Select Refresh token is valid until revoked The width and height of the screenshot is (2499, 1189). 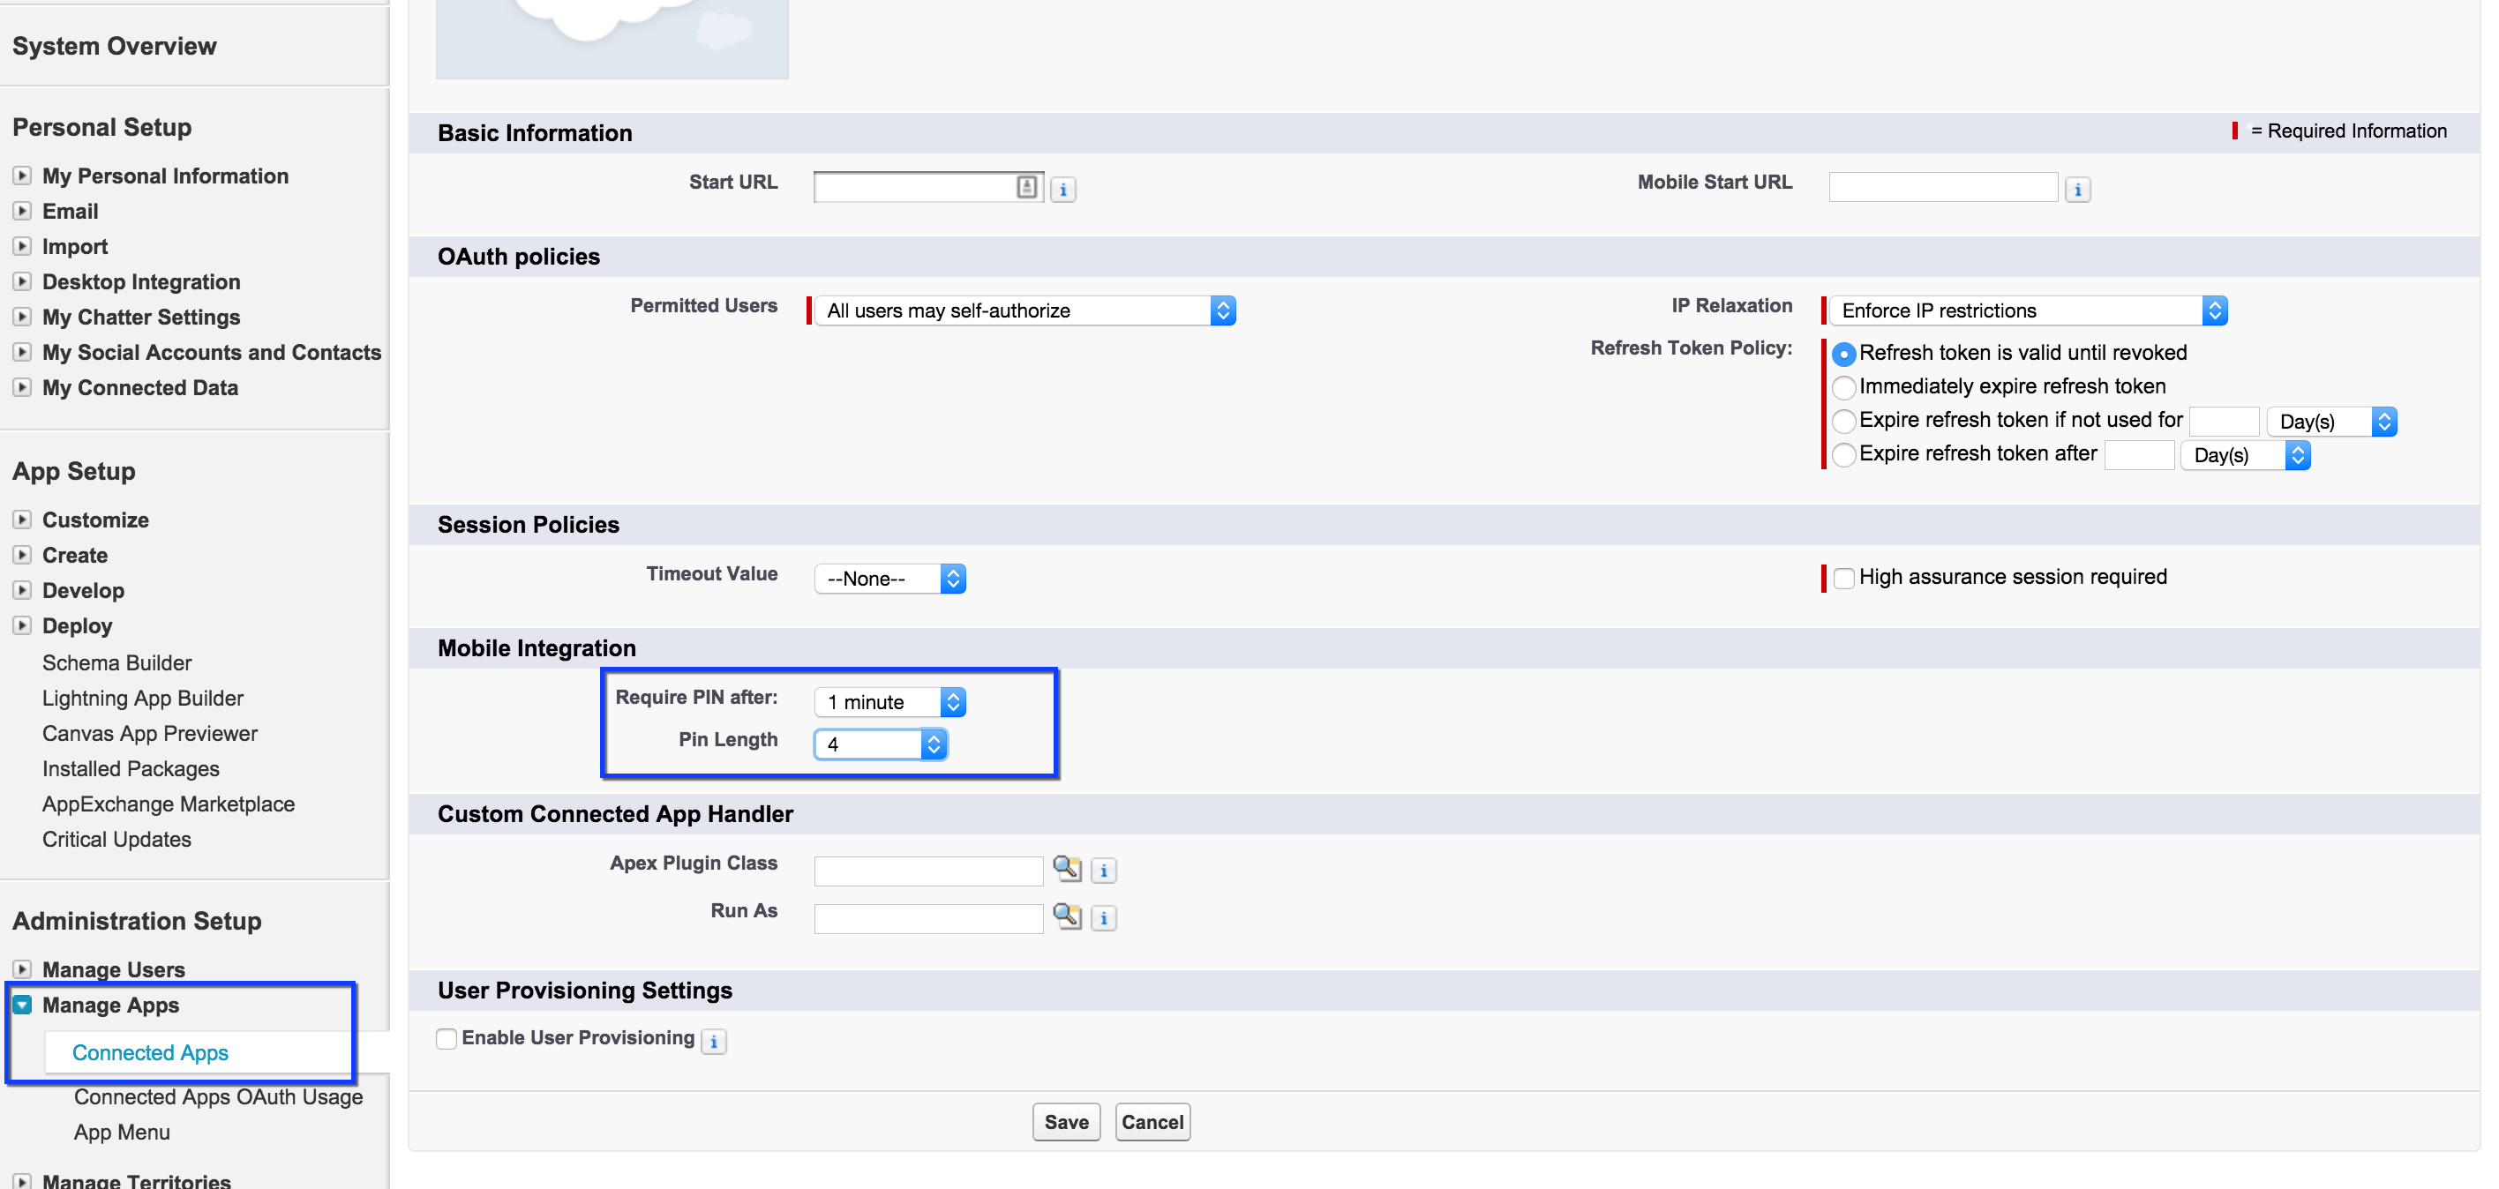coord(1844,354)
